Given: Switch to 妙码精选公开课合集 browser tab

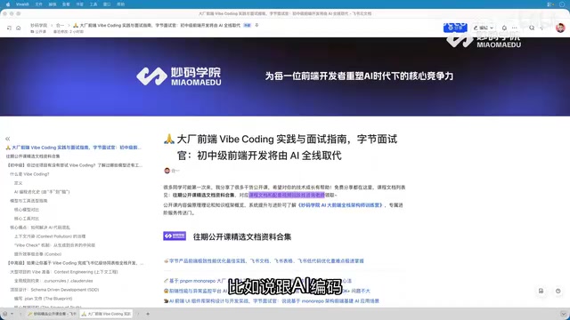Looking at the screenshot, I should click(x=52, y=314).
